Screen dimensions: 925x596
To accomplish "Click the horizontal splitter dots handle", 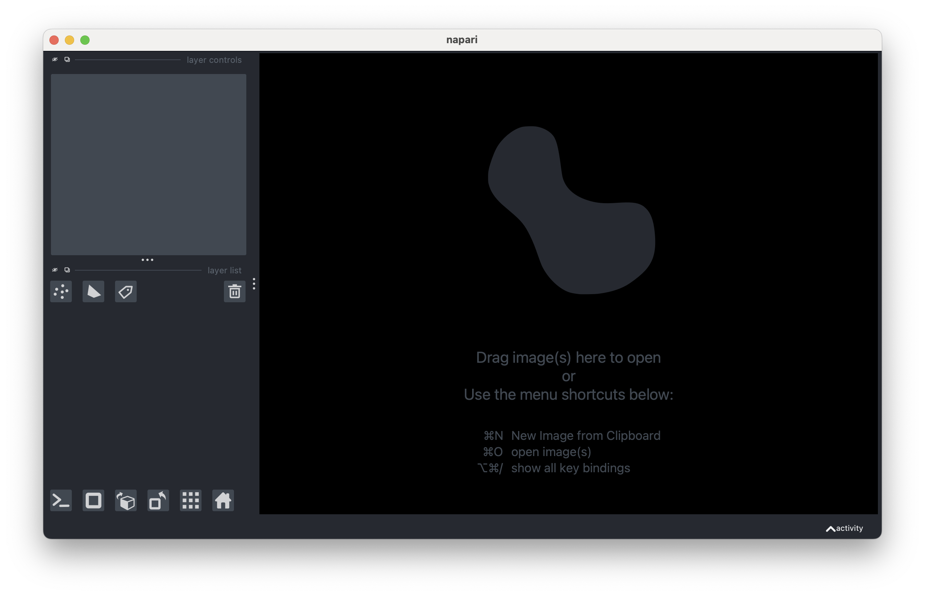I will point(147,260).
